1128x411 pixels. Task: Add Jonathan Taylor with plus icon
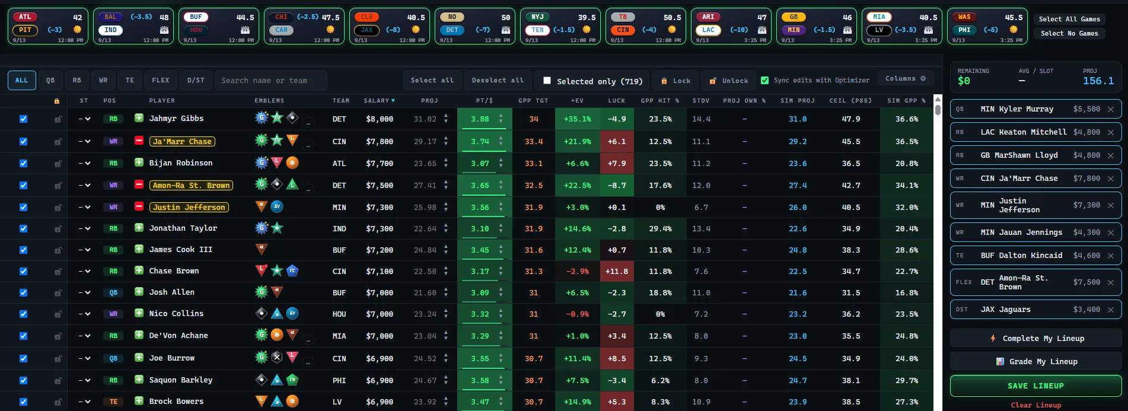point(139,228)
